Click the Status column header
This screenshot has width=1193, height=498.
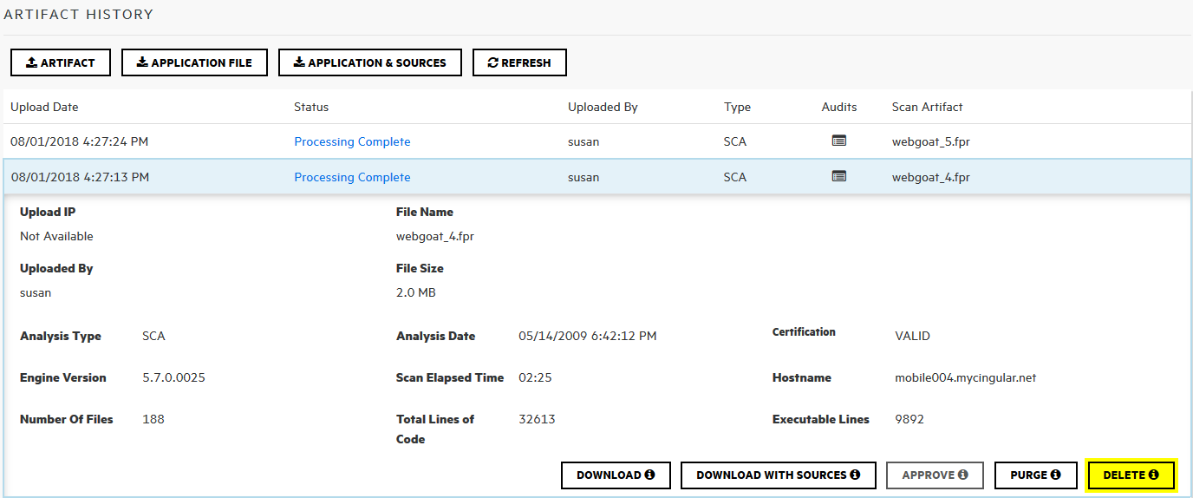pos(311,107)
